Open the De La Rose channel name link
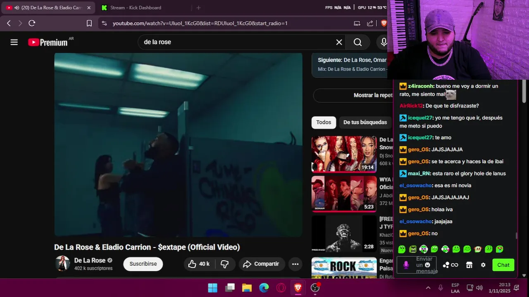The image size is (529, 297). [90, 260]
